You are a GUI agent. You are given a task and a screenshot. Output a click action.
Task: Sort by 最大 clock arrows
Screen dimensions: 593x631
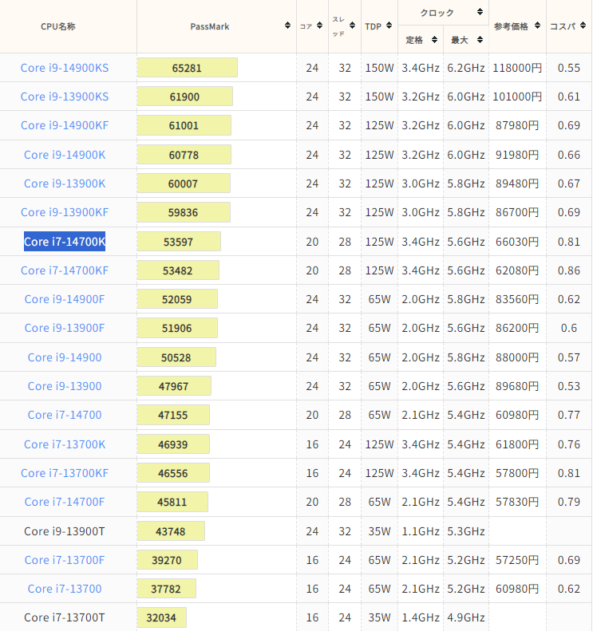point(480,39)
